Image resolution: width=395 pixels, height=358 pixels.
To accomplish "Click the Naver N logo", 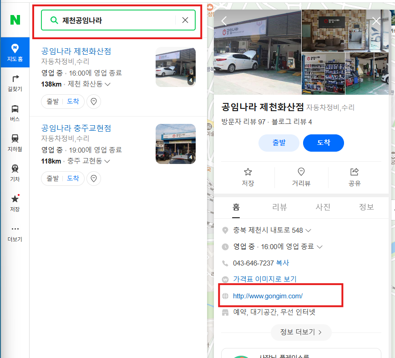I will point(15,20).
